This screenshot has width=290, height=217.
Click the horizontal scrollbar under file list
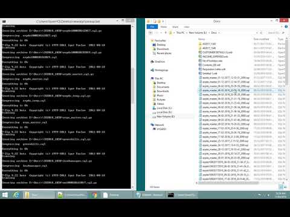point(228,183)
